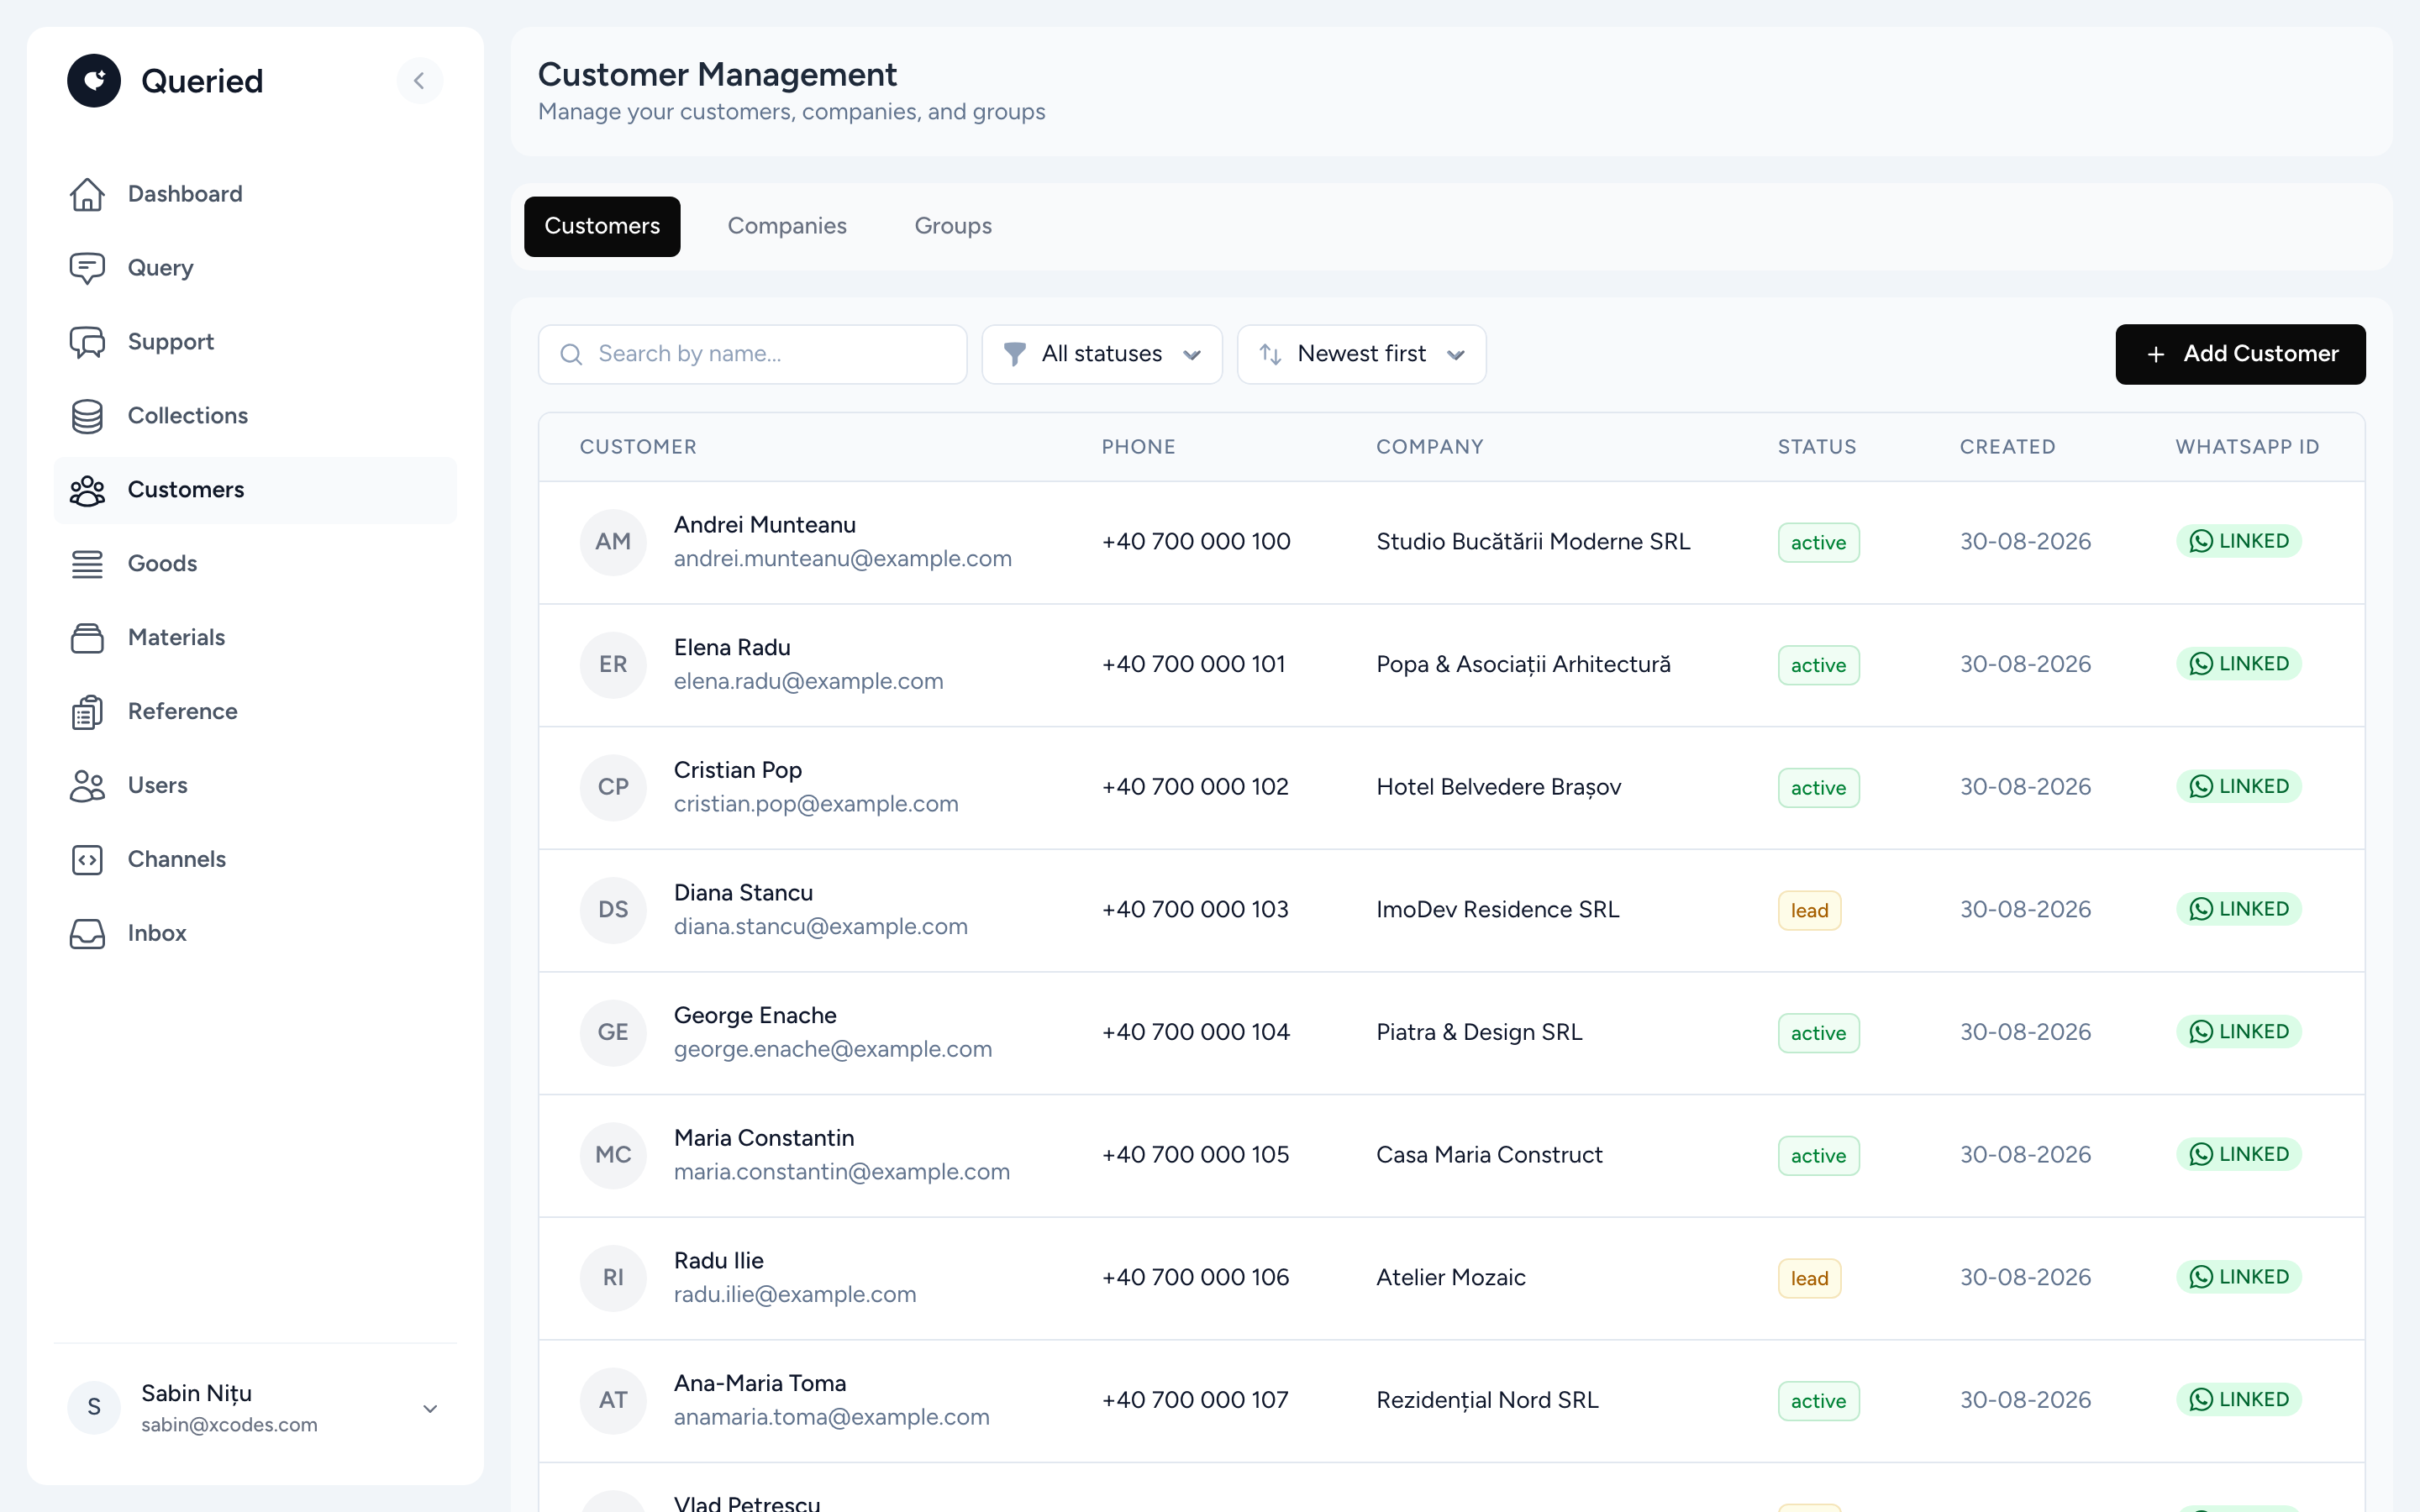Collapse the sidebar with the chevron button
The image size is (2420, 1512).
point(419,81)
